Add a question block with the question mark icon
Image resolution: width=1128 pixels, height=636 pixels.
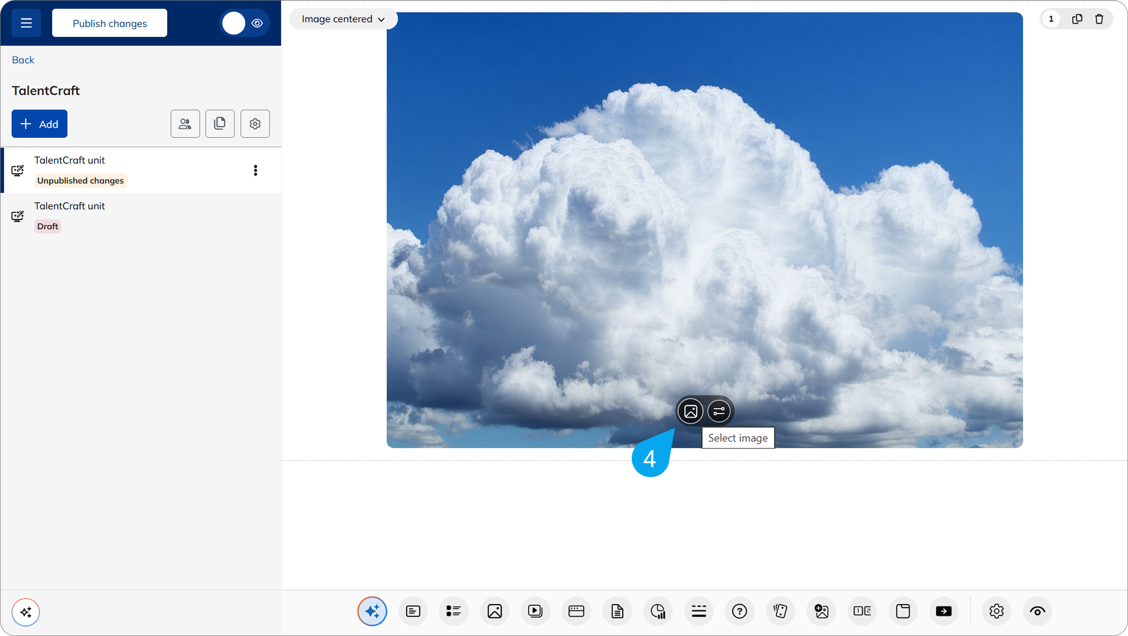739,611
